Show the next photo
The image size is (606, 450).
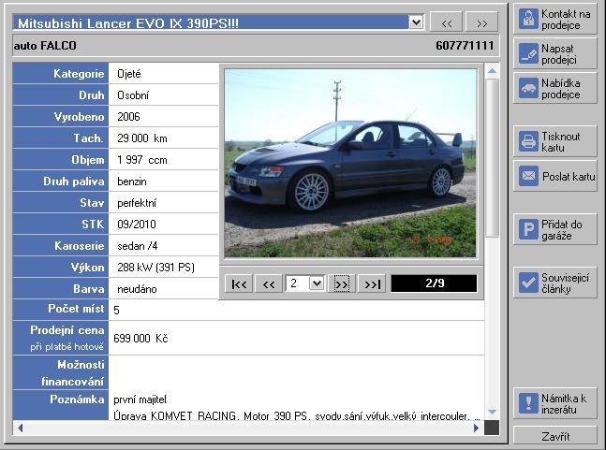click(x=341, y=283)
